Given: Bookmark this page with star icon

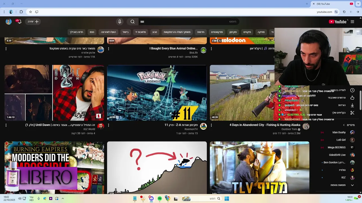Looking at the screenshot, I should pos(31,12).
